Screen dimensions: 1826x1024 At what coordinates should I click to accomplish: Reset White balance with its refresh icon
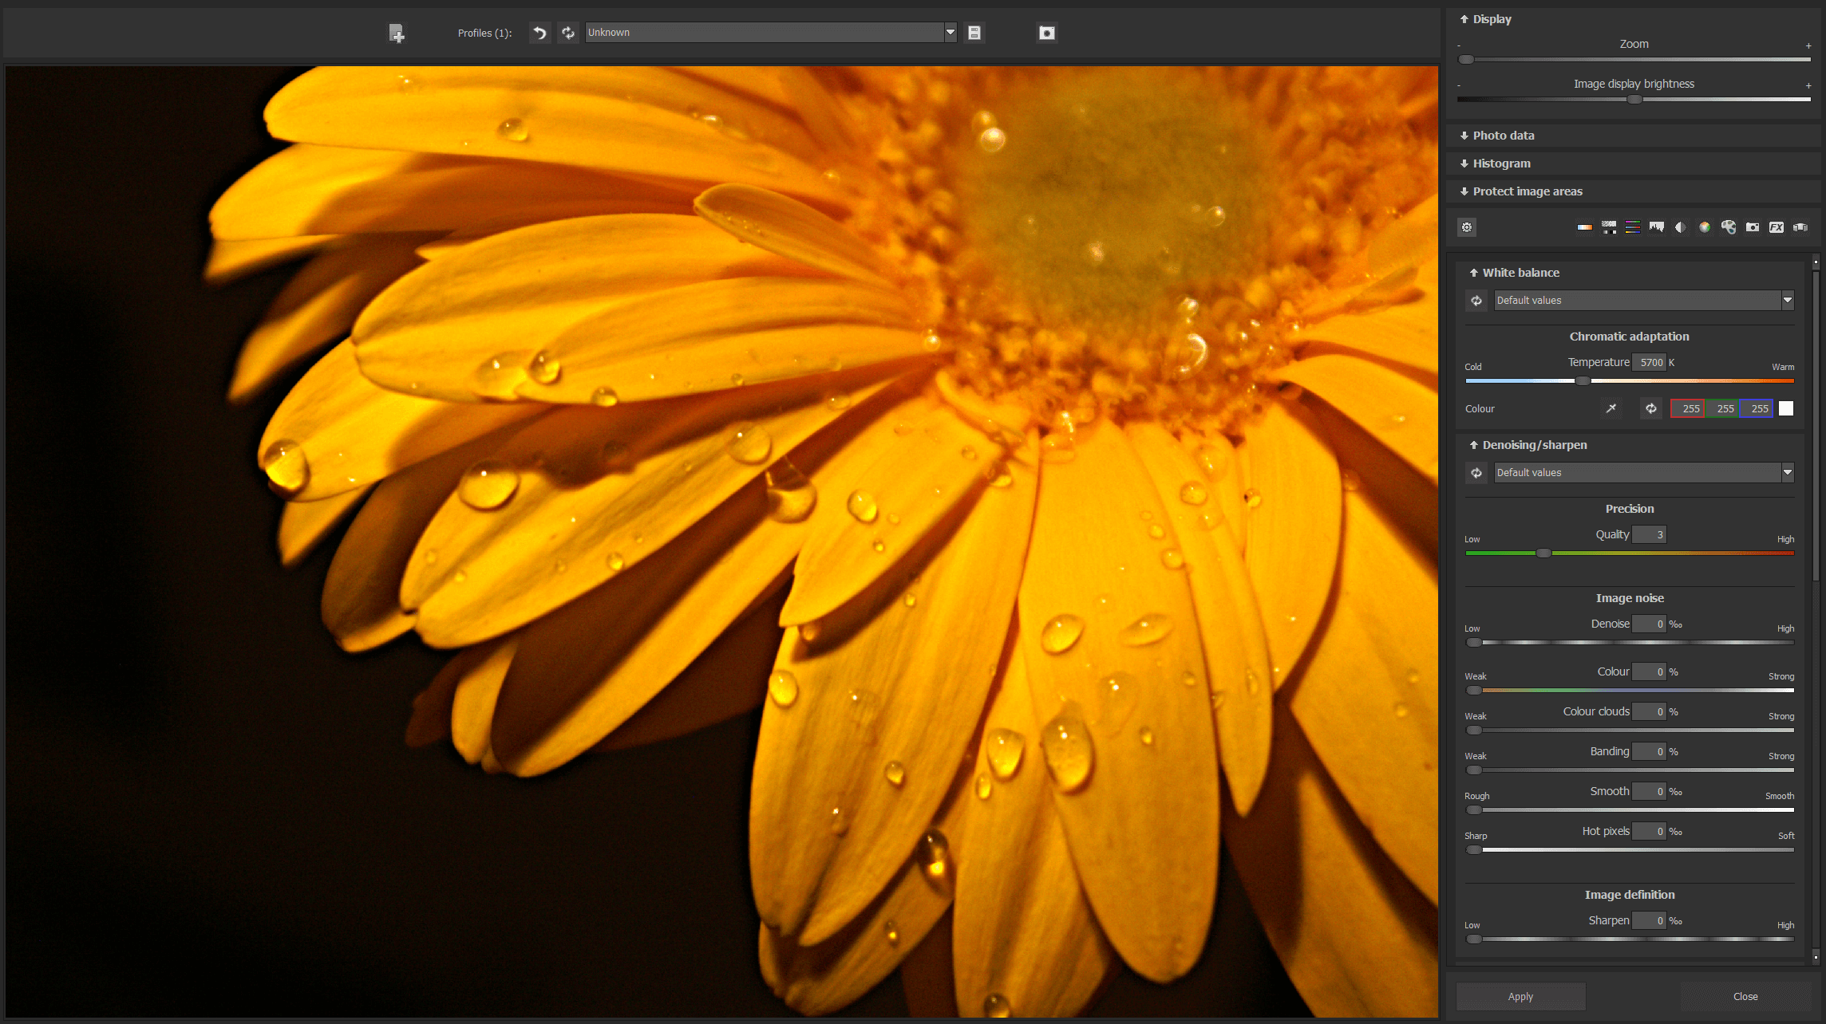click(1476, 301)
